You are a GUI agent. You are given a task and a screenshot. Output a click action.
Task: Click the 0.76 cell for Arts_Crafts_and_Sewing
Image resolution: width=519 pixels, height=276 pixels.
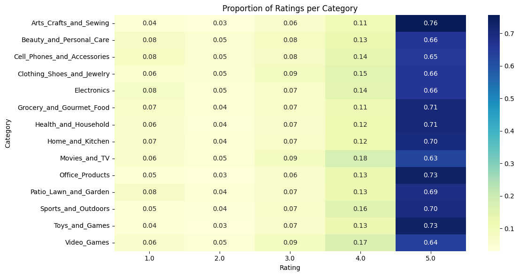(x=431, y=23)
